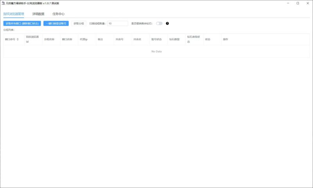Click the blue 一键扫码登录账号 button
The width and height of the screenshot is (313, 188).
(x=56, y=23)
